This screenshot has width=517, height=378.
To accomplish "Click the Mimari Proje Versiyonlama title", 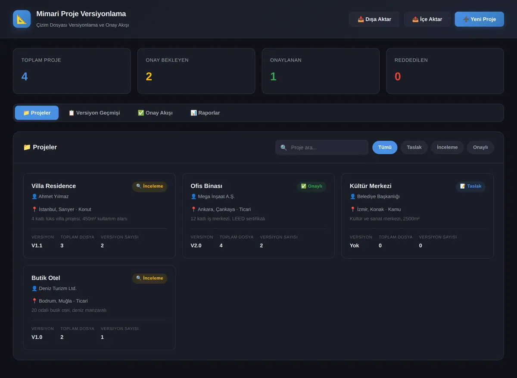I will 81,14.
